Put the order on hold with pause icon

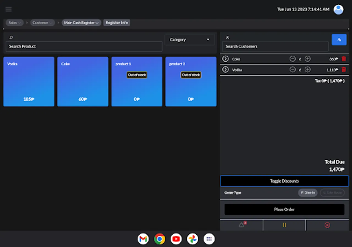click(x=284, y=225)
